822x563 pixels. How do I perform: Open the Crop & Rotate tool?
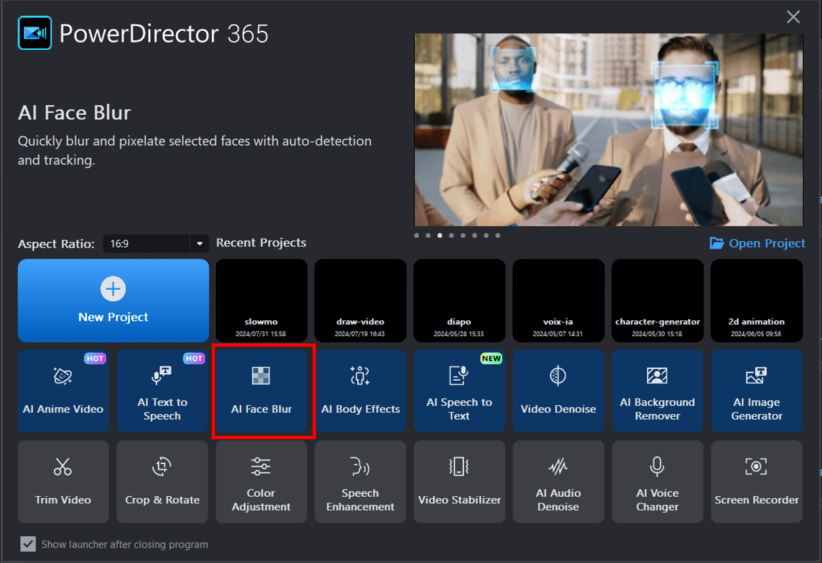click(163, 482)
